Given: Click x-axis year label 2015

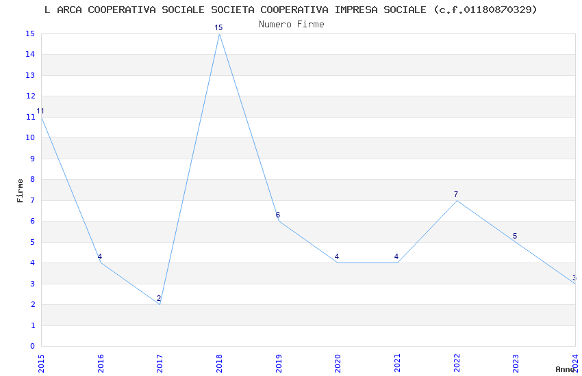Looking at the screenshot, I should pos(41,364).
